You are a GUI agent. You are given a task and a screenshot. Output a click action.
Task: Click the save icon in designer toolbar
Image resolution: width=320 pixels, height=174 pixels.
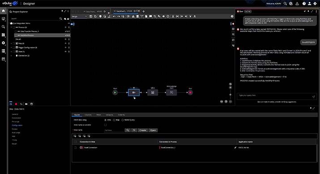(91, 16)
